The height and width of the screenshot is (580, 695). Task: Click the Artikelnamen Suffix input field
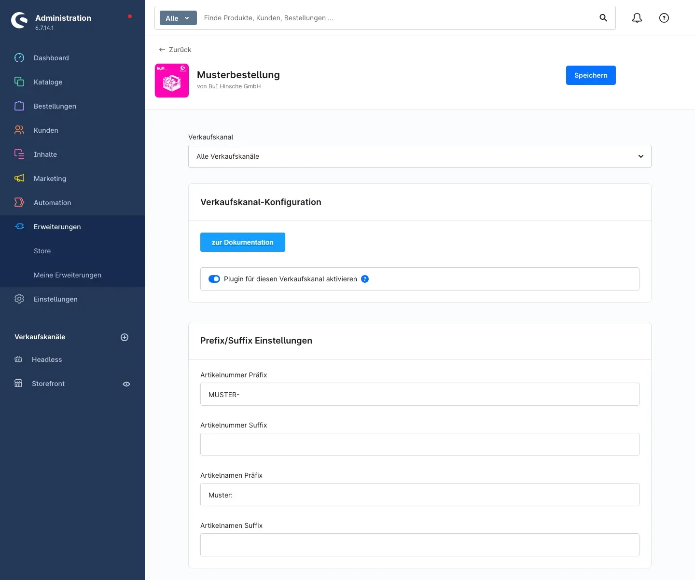[x=420, y=545]
